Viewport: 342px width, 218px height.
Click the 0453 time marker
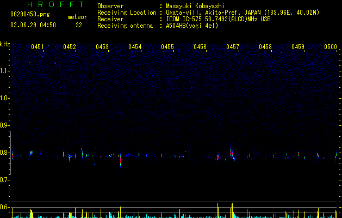(102, 47)
